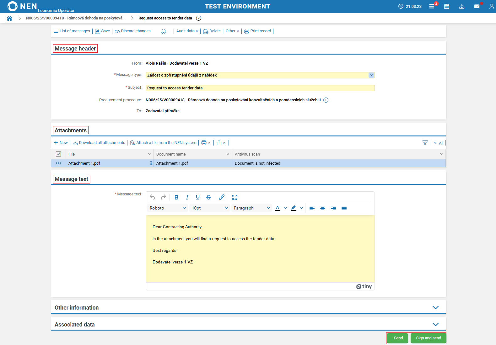
Task: Expand the Other information section
Action: tap(435, 307)
